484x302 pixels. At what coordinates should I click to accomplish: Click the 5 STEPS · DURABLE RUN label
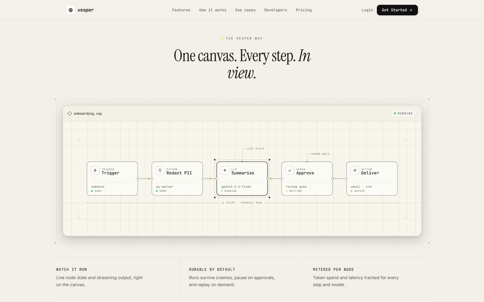point(242,203)
